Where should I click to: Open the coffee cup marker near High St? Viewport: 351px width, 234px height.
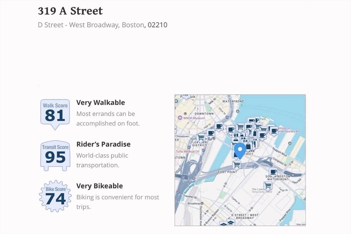(219, 127)
